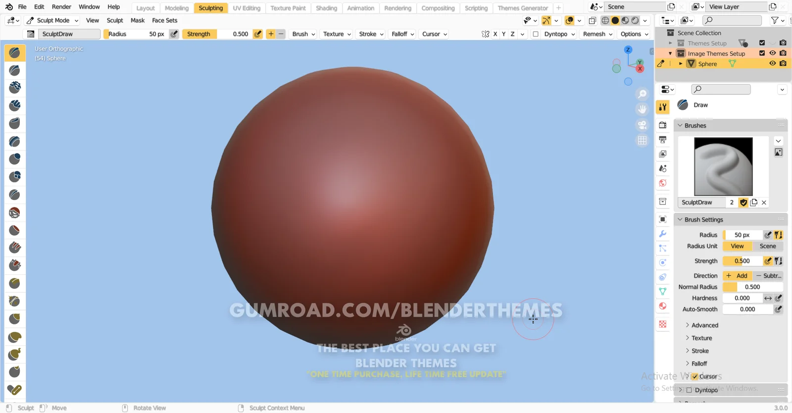Screen dimensions: 792x413
Task: Toggle the Cursor panel checkbox
Action: pyautogui.click(x=695, y=377)
